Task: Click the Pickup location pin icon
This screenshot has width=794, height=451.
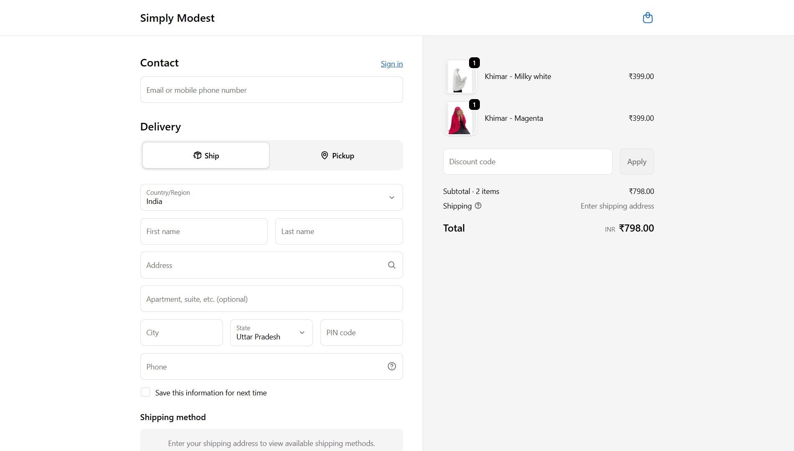Action: (x=325, y=155)
